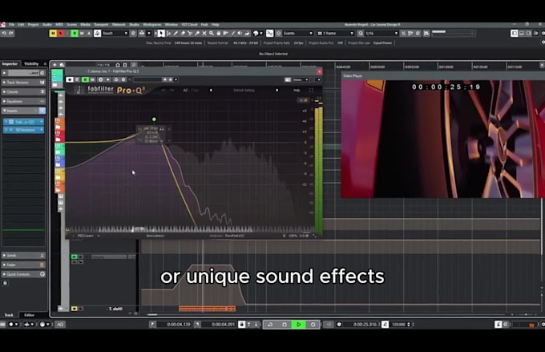Switch to the Editor tab at bottom

[29, 315]
